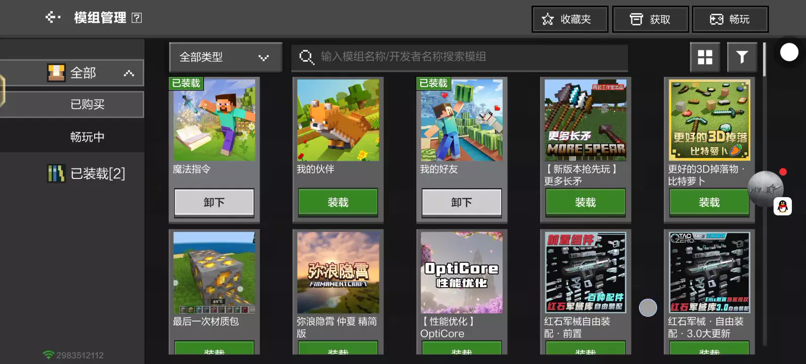Click the back arrow icon beside 模组管理

coord(53,18)
